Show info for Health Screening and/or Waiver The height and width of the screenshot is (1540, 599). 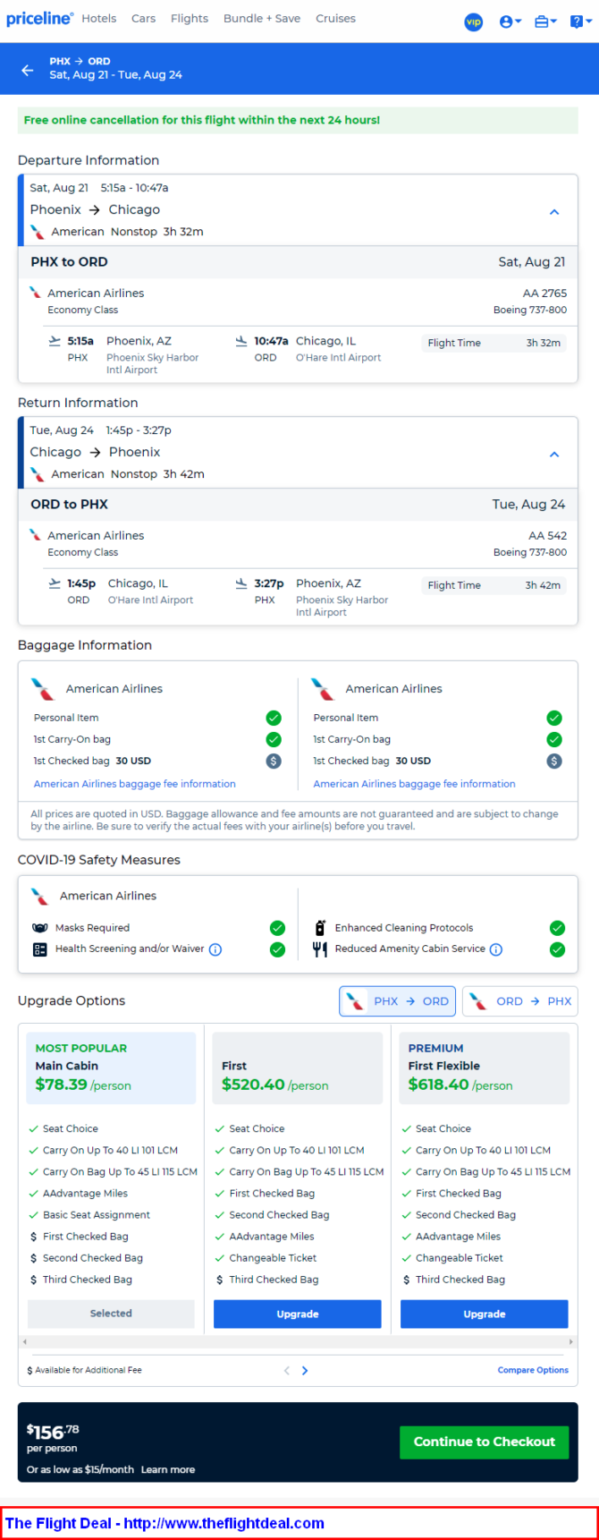pos(215,949)
